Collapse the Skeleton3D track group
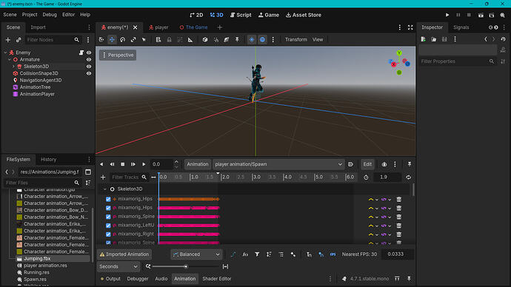Screen dimensions: 511x287 [105, 189]
